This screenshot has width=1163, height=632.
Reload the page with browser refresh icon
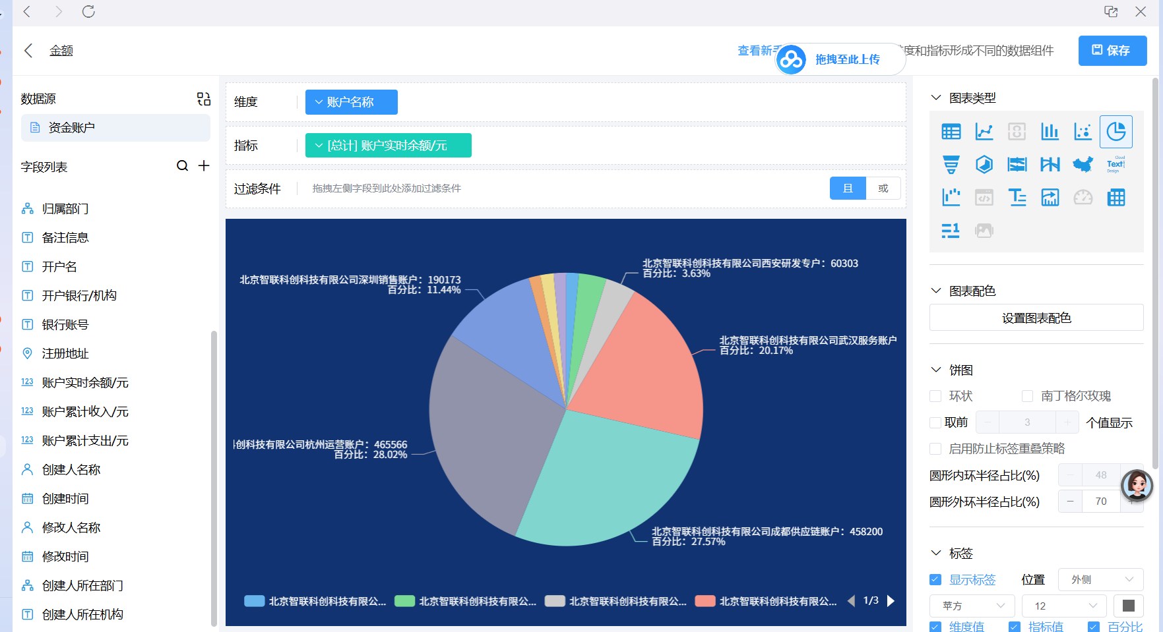pos(88,11)
